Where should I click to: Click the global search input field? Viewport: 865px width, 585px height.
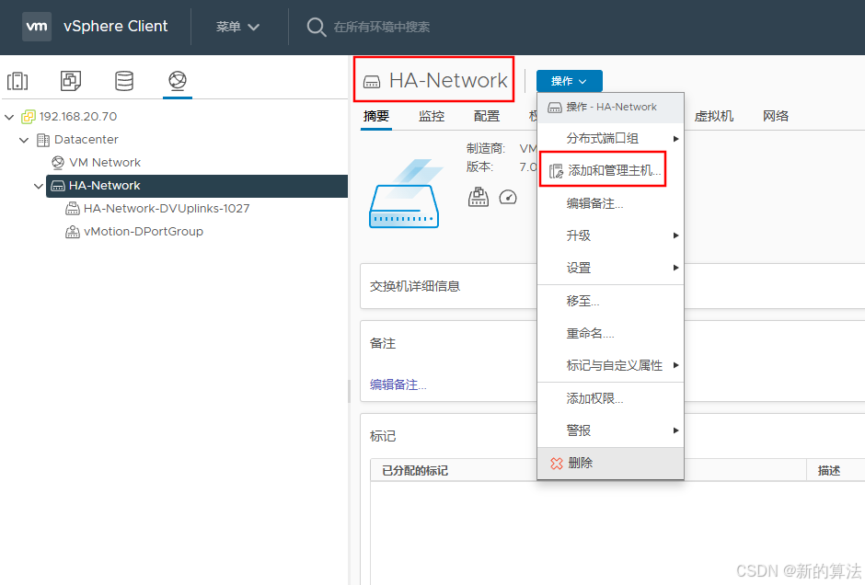(x=382, y=27)
